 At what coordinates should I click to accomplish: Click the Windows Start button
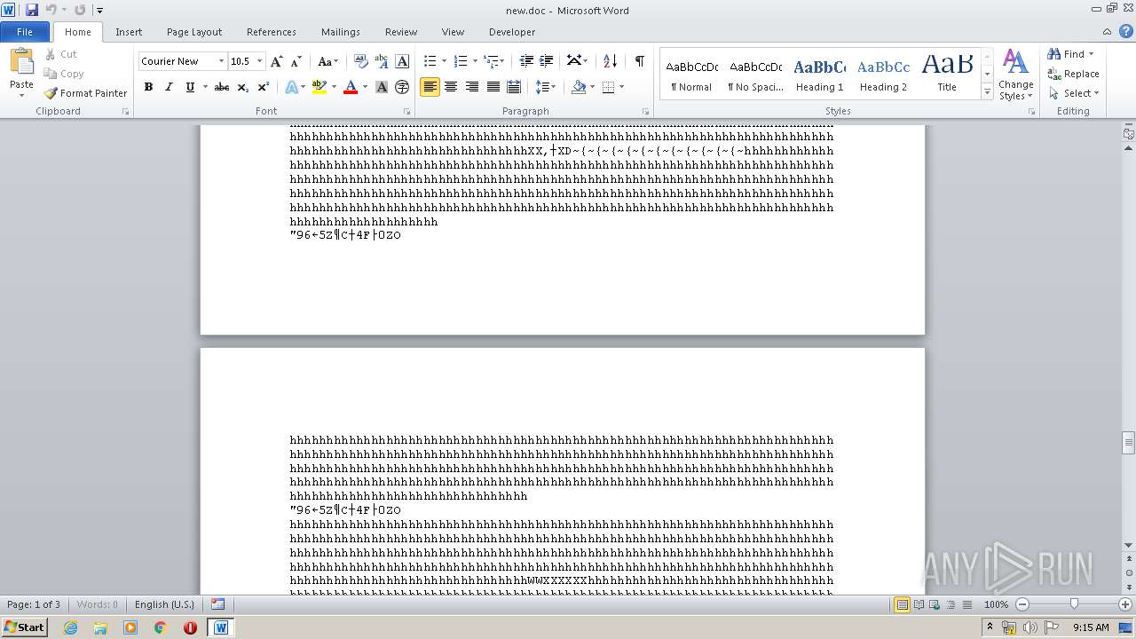(25, 627)
